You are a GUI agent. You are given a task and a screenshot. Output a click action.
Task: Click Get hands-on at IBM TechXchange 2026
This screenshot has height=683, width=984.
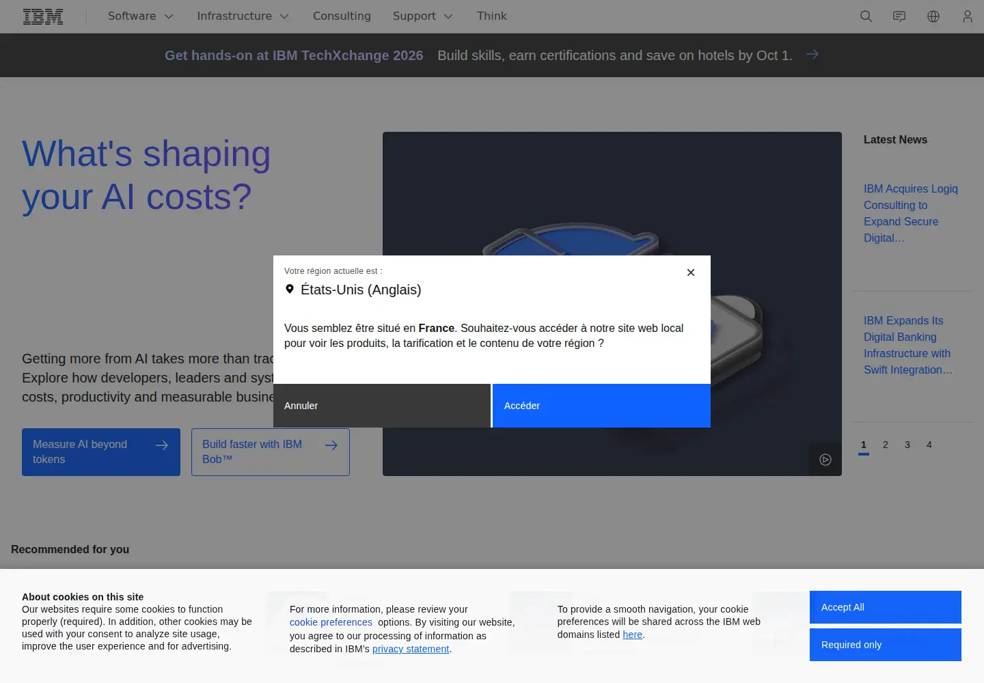(x=294, y=55)
